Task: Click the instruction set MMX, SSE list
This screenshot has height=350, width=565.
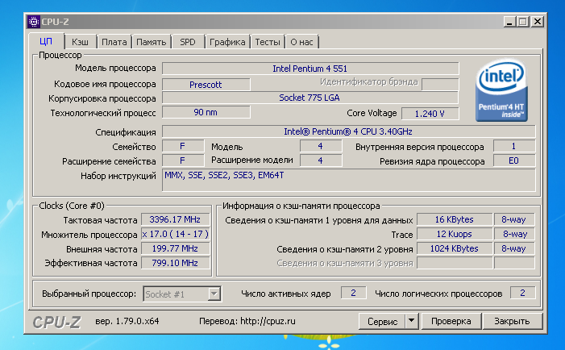Action: (x=348, y=180)
